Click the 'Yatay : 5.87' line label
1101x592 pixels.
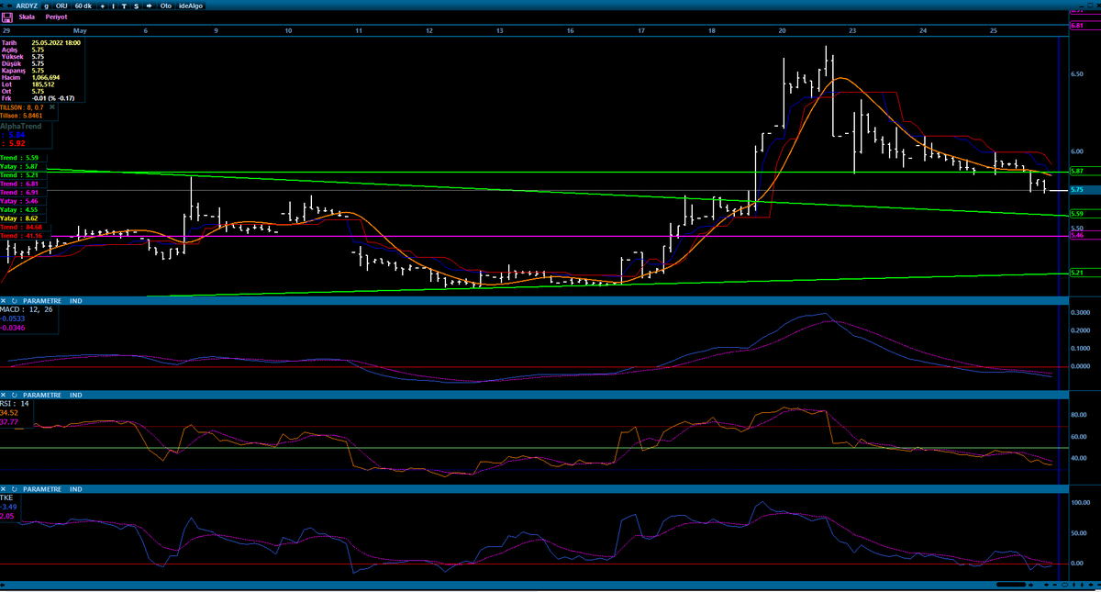click(18, 166)
